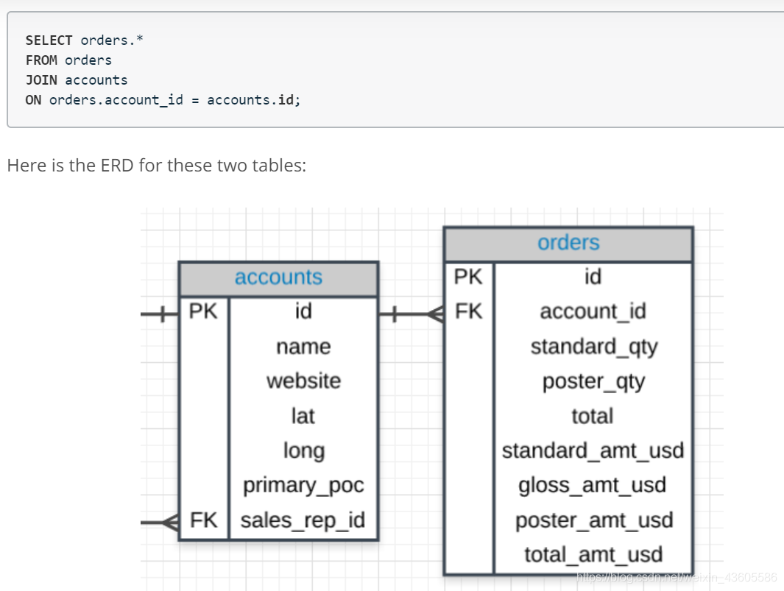Click the PK label in the accounts table
Viewport: 784px width, 591px height.
click(x=203, y=311)
